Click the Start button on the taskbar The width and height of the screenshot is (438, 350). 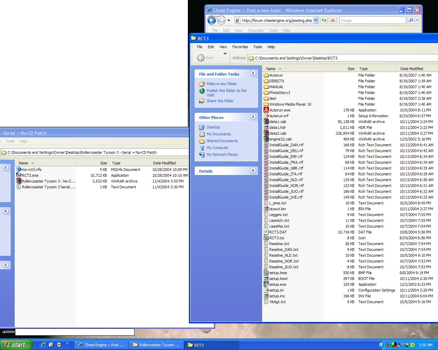point(16,345)
